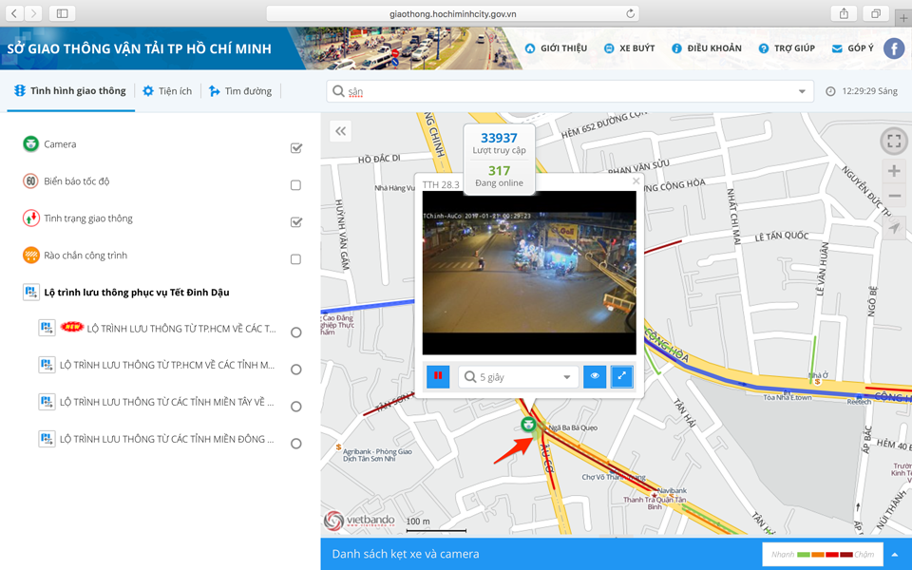Open the search box dropdown arrow

click(x=802, y=91)
